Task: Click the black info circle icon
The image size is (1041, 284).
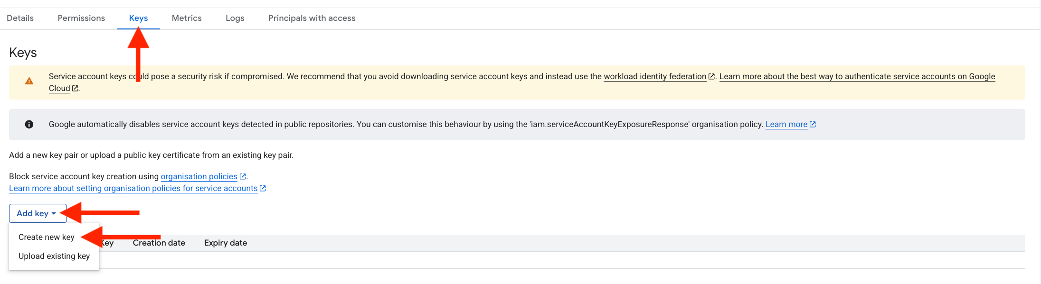Action: coord(29,124)
